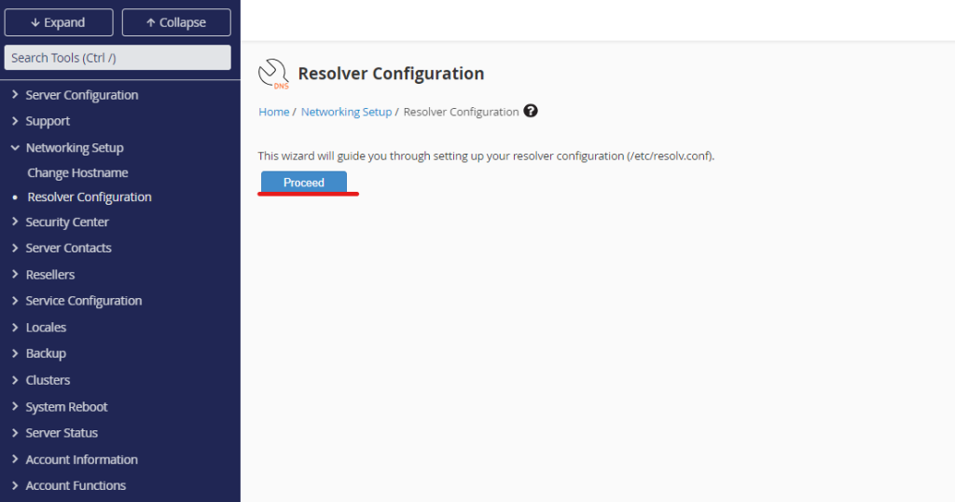
Task: Expand the Support section
Action: point(48,121)
